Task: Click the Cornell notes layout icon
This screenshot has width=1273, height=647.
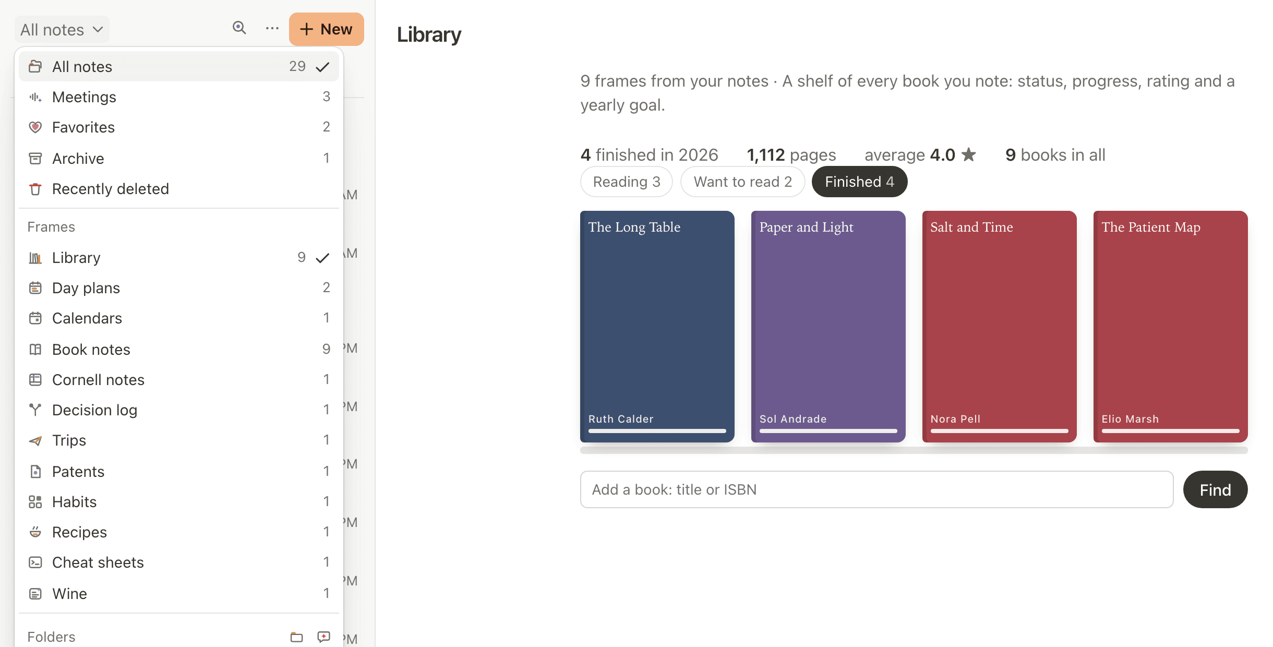Action: point(35,380)
